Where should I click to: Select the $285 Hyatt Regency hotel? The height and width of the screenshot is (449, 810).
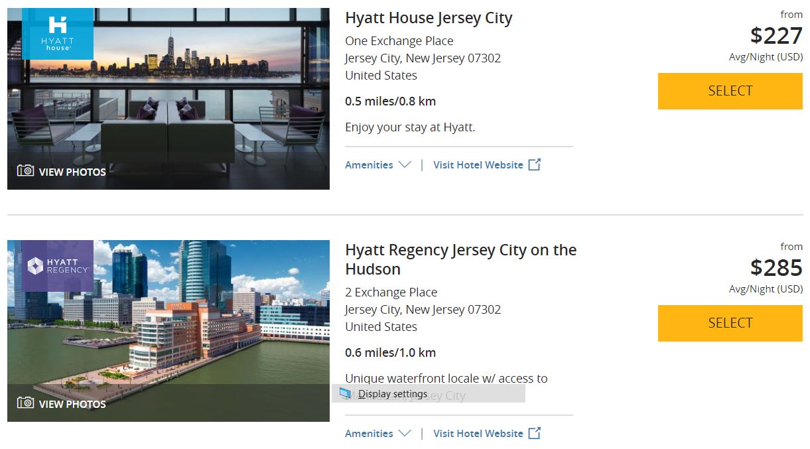[x=730, y=323]
